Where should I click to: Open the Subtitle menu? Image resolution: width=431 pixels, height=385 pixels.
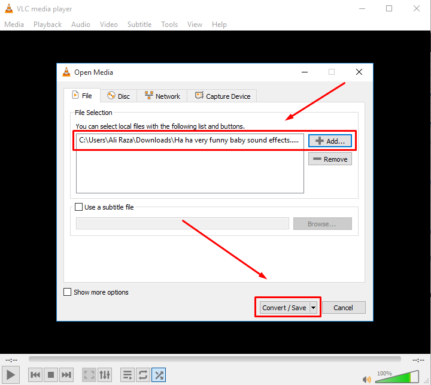[x=139, y=25]
